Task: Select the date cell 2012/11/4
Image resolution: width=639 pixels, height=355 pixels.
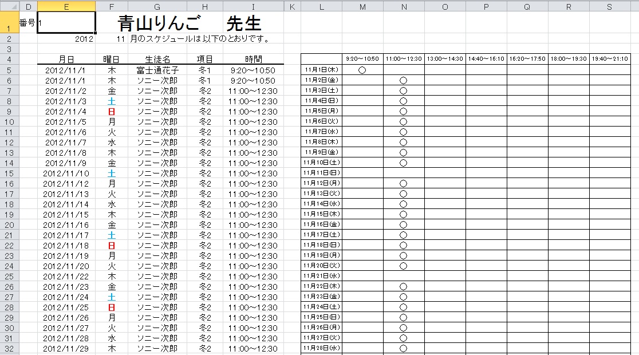Action: [x=66, y=112]
